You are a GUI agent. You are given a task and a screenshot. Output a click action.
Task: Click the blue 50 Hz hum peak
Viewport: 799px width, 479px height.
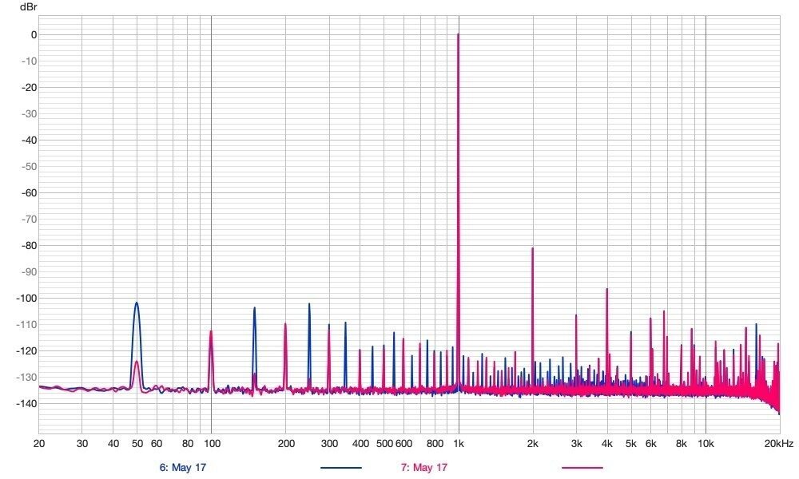[137, 303]
